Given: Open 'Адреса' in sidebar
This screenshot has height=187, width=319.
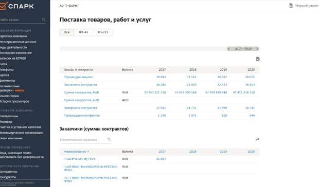Looking at the screenshot, I should coord(5,75).
